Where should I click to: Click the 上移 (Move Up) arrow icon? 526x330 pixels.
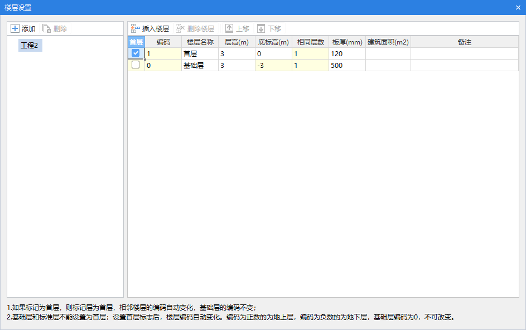229,28
